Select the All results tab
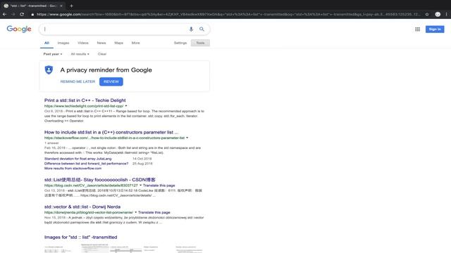The width and height of the screenshot is (451, 253). coord(47,43)
